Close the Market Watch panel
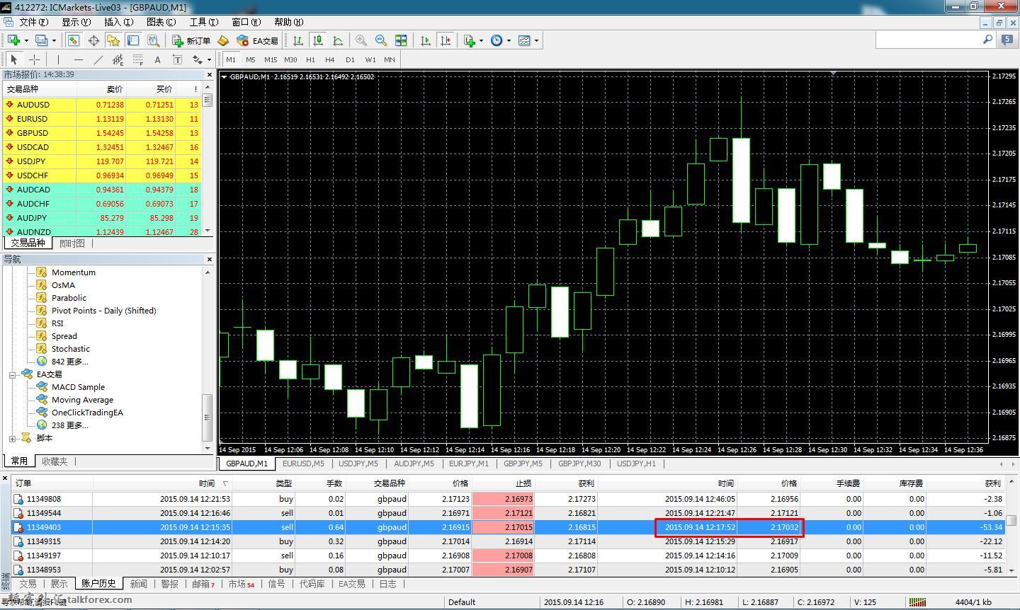Image resolution: width=1020 pixels, height=610 pixels. pyautogui.click(x=209, y=74)
